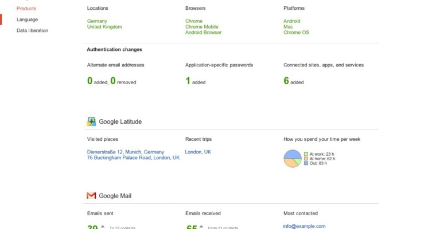Click the Chrome OS platform link
The image size is (436, 229).
[296, 33]
